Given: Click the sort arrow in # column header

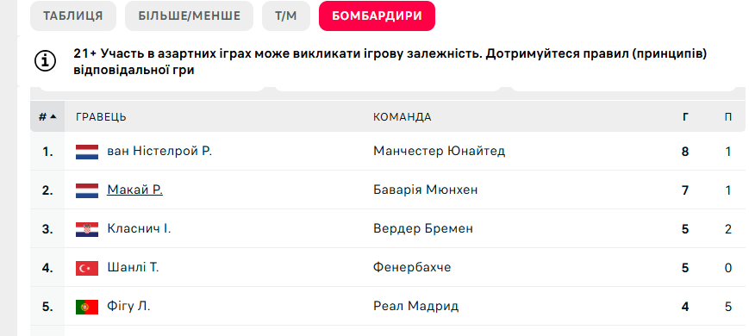Looking at the screenshot, I should click(53, 116).
